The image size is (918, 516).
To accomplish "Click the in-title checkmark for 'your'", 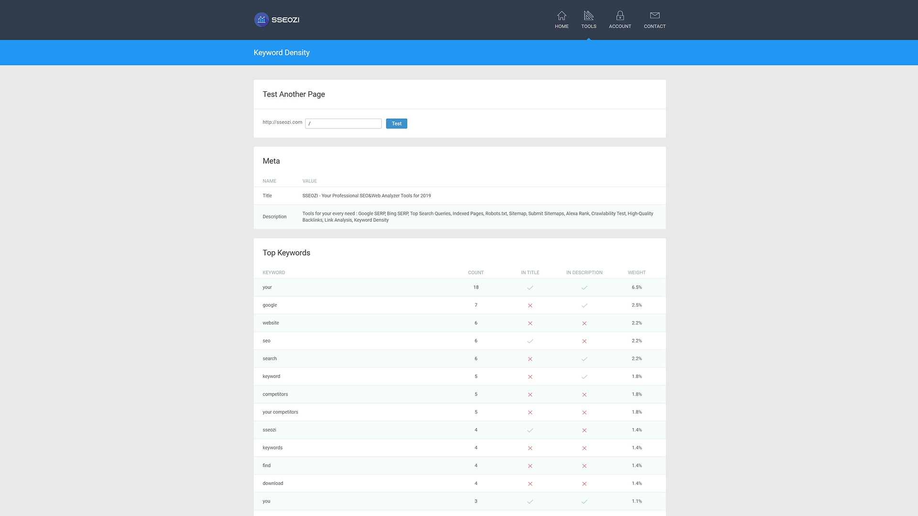I will coord(530,288).
